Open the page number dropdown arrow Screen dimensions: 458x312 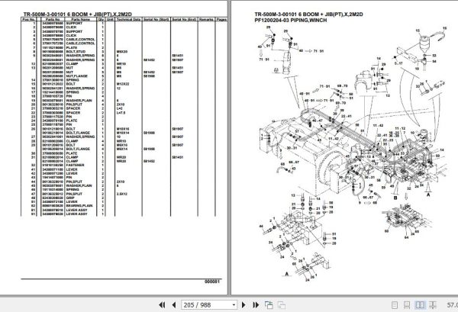pyautogui.click(x=234, y=305)
